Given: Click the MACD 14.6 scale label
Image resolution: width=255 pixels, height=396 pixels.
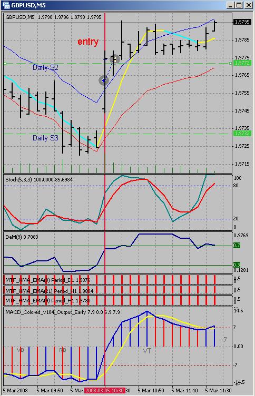Looking at the screenshot, I should coord(239,311).
